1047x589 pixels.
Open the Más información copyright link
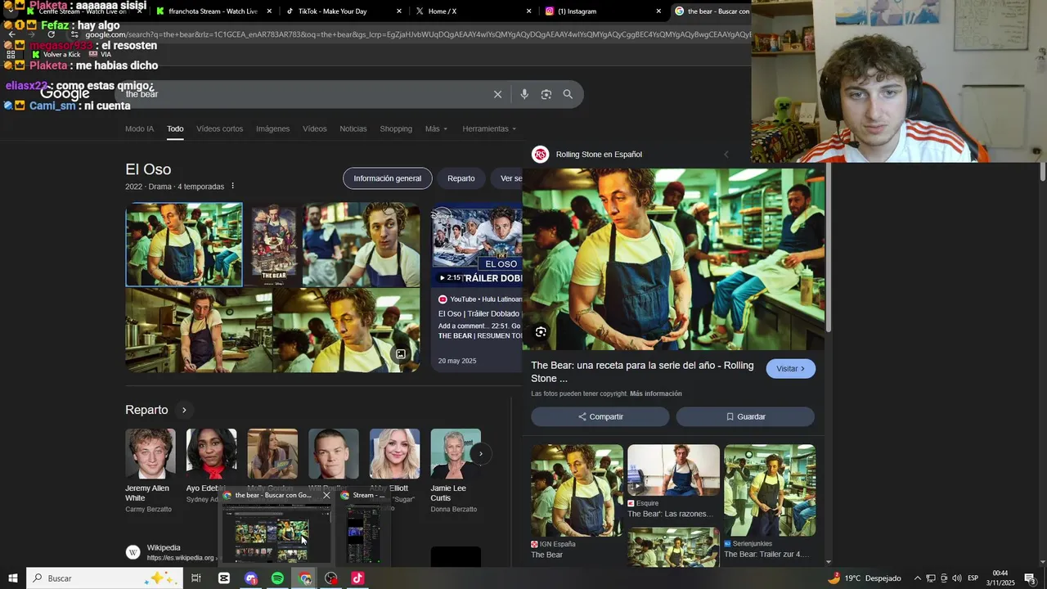pos(656,393)
